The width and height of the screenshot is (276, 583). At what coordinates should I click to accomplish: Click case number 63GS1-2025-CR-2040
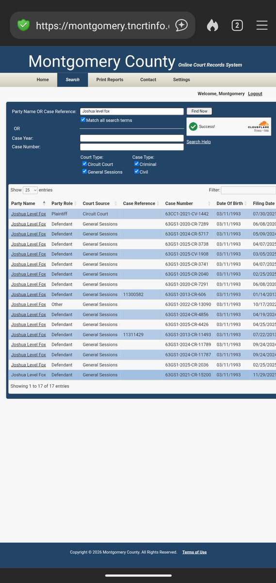[x=187, y=274]
